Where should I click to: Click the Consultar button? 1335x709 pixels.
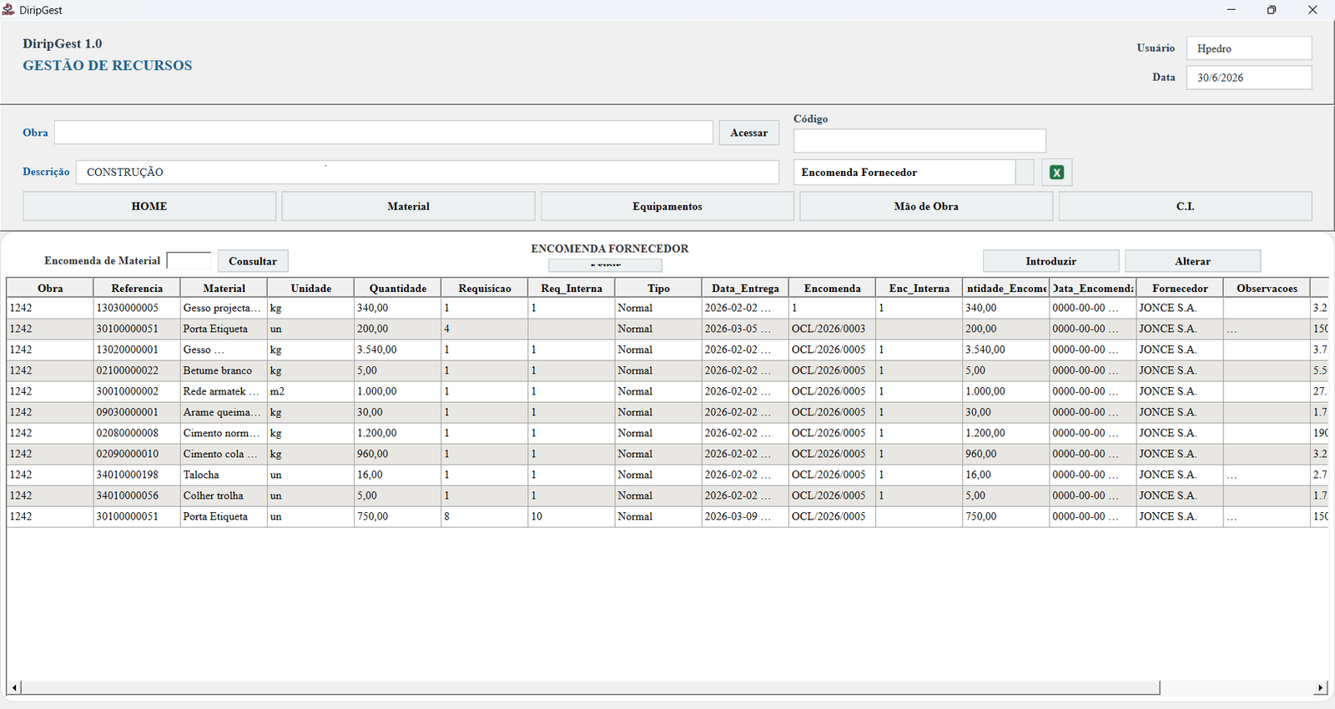click(253, 261)
